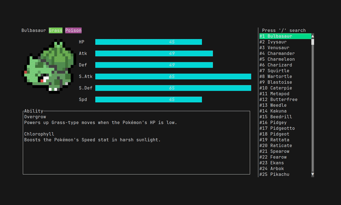This screenshot has width=341, height=205.
Task: Select #25 Pikachu in the list
Action: pos(285,174)
